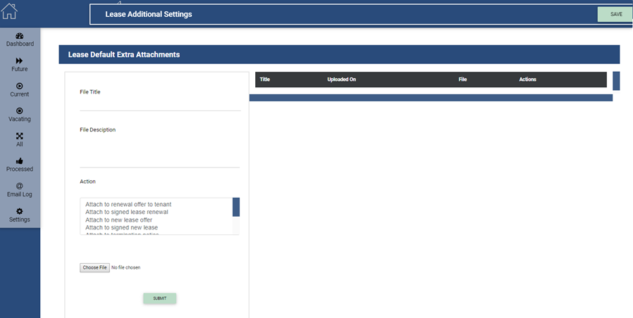The image size is (633, 318).
Task: Click the 'Lease Default Extra Attachments' heading
Action: click(x=124, y=54)
